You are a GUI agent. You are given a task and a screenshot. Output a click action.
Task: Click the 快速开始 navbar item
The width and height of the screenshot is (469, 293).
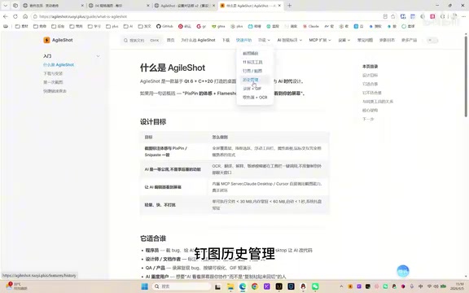(243, 40)
